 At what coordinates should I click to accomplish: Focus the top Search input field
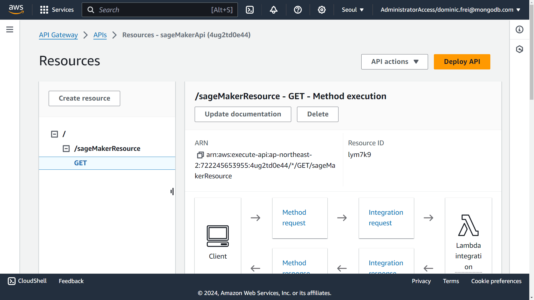(x=160, y=10)
